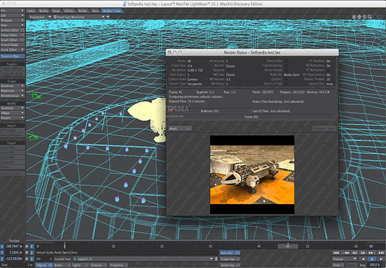Open the Windows dropdown menu
This screenshot has width=386, height=268.
12,20
